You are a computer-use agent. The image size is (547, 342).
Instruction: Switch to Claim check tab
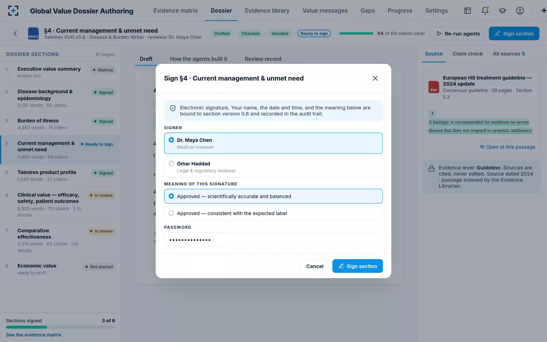(468, 54)
